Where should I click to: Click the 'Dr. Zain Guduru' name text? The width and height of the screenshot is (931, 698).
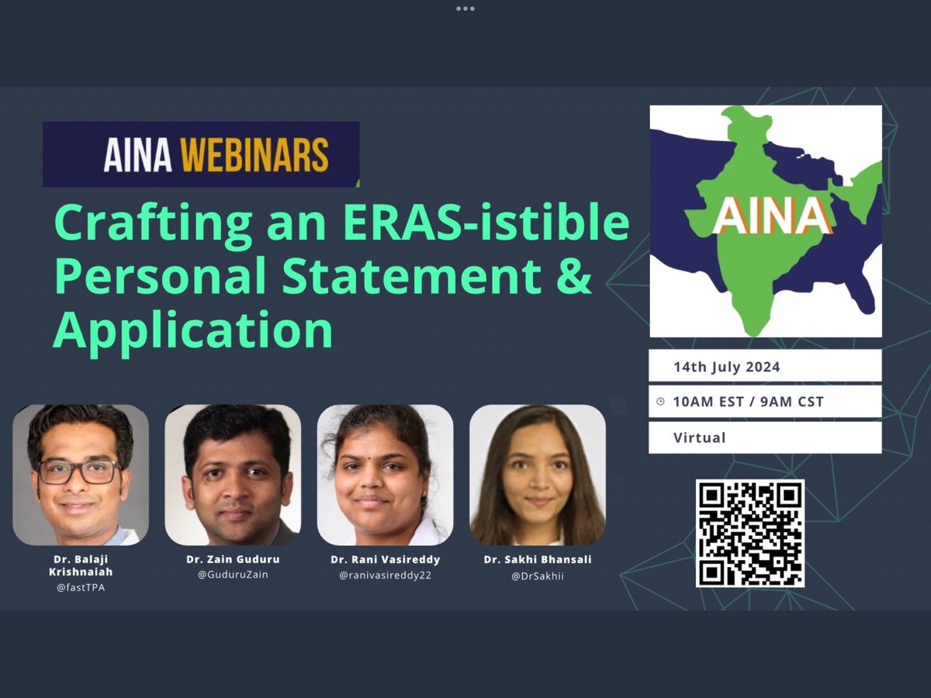pos(233,559)
